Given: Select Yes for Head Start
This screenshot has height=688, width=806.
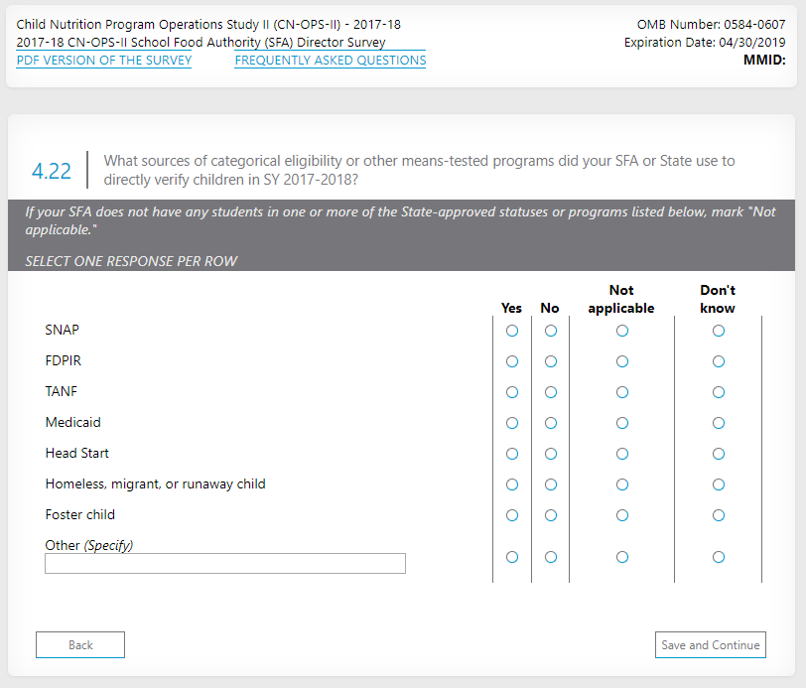Looking at the screenshot, I should [512, 455].
